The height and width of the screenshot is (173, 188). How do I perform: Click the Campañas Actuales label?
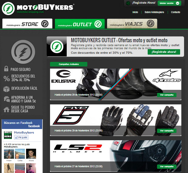click(69, 64)
